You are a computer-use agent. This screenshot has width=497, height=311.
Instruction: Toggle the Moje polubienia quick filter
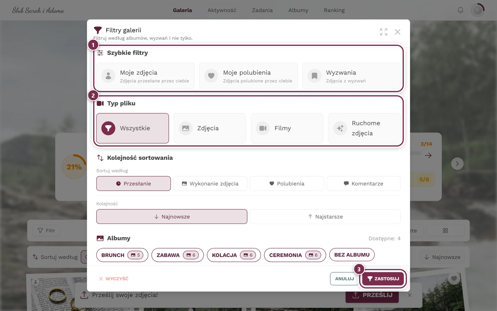point(248,76)
